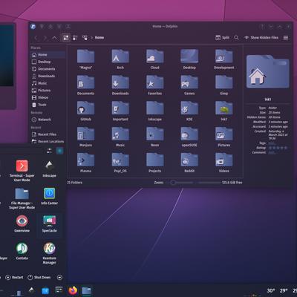The image size is (297, 297).
Task: Select the Downloads folder in the file grid
Action: click(x=120, y=82)
